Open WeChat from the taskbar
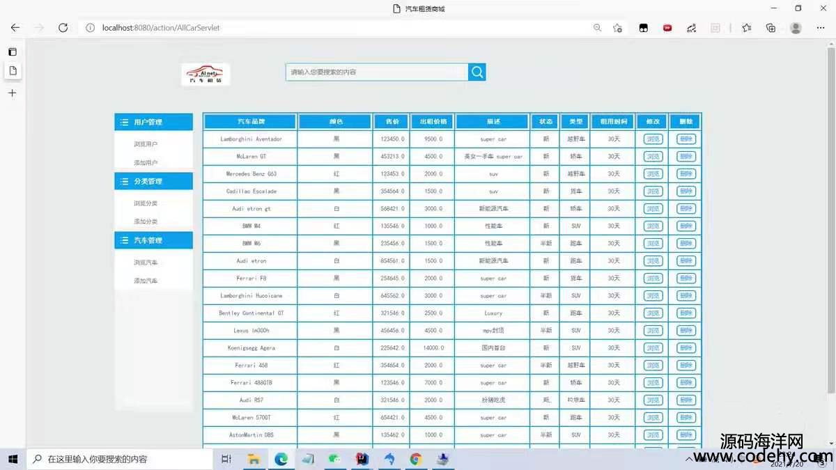The height and width of the screenshot is (470, 836). click(x=335, y=459)
